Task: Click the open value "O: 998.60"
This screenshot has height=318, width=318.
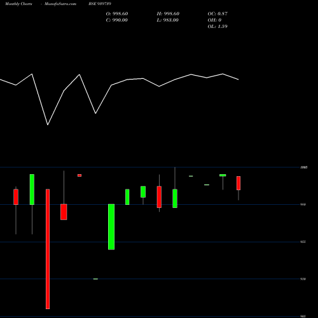Action: click(117, 14)
